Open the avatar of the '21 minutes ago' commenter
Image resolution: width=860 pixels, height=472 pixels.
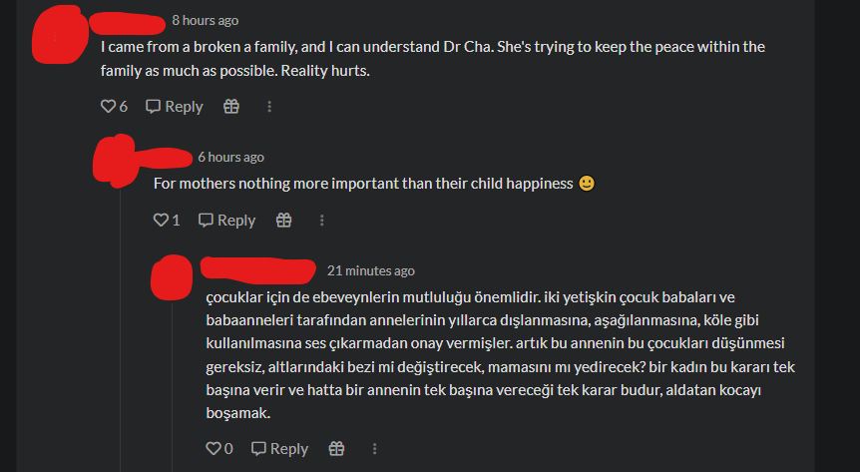(x=170, y=277)
